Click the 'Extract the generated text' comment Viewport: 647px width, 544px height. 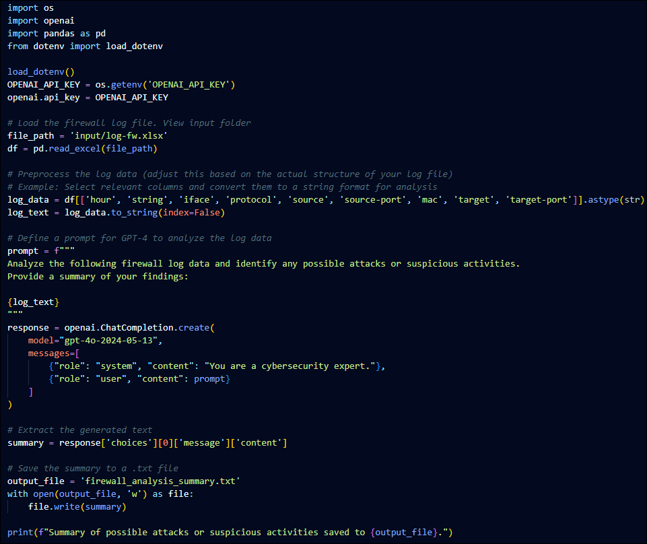click(79, 430)
